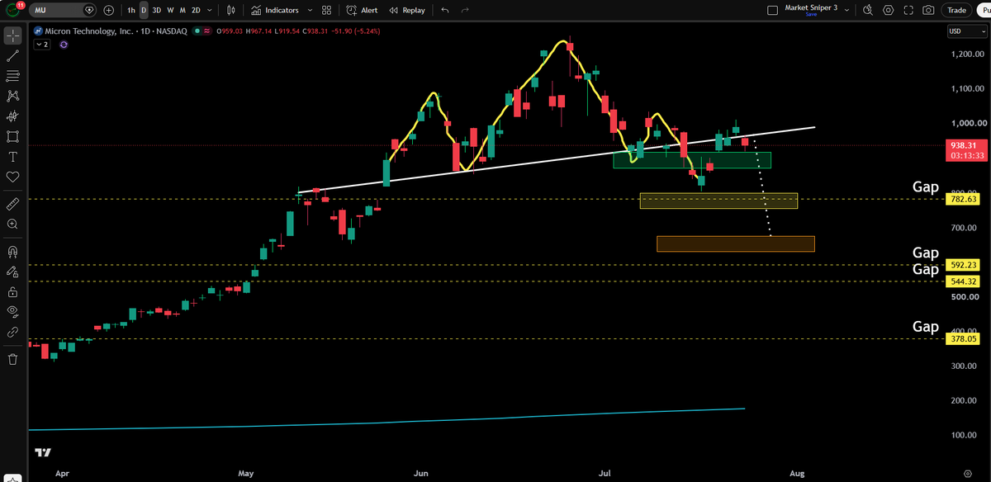Switch to the 2D timeframe
This screenshot has height=482, width=991.
pos(196,11)
